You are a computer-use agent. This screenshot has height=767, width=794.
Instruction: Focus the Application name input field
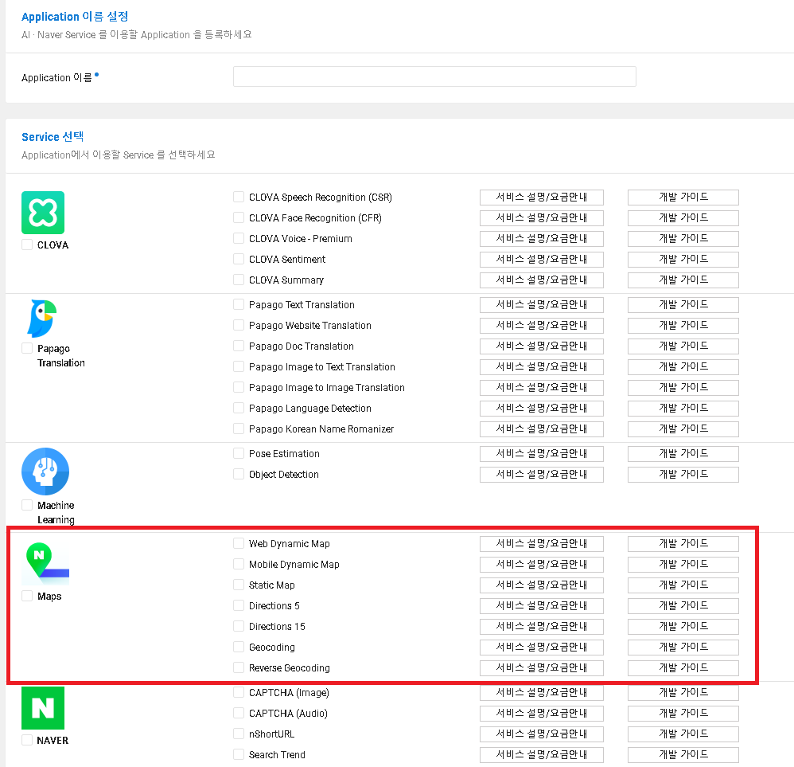coord(434,76)
